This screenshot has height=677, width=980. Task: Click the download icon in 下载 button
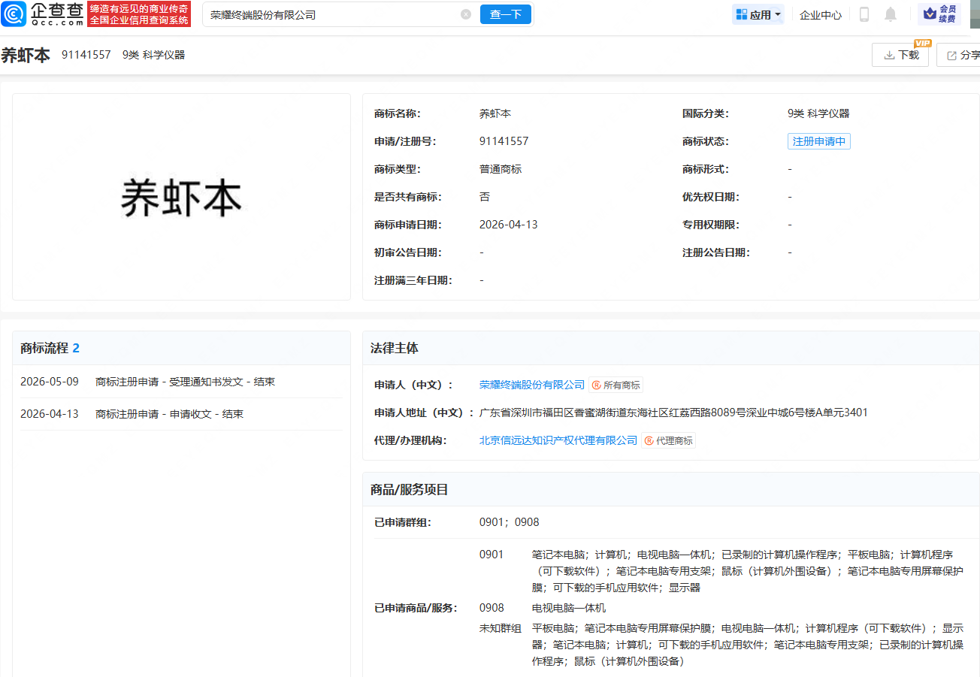coord(889,55)
